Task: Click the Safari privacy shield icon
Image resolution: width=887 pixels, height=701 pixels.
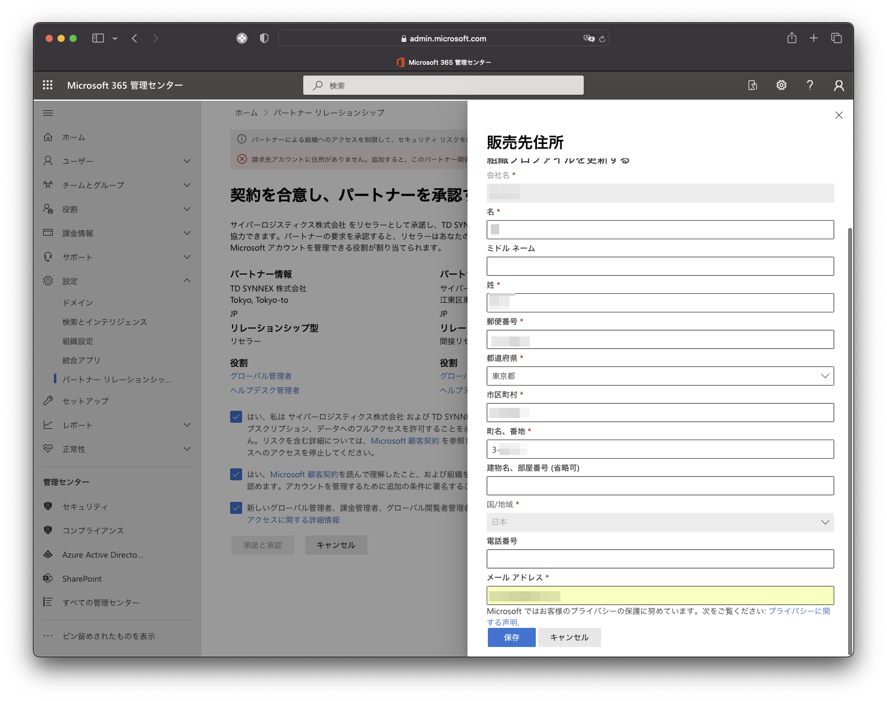Action: coord(264,38)
